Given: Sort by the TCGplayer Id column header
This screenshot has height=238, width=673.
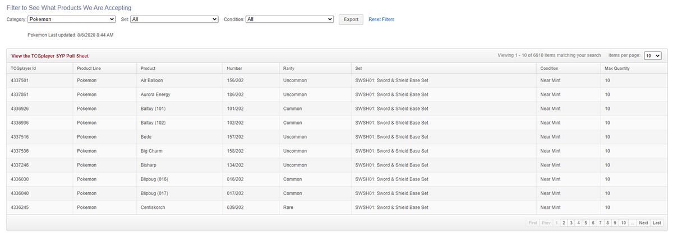Looking at the screenshot, I should pyautogui.click(x=40, y=68).
